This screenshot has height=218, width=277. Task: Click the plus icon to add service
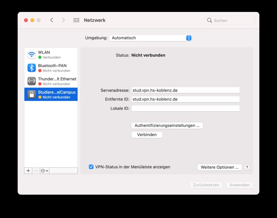pyautogui.click(x=28, y=171)
